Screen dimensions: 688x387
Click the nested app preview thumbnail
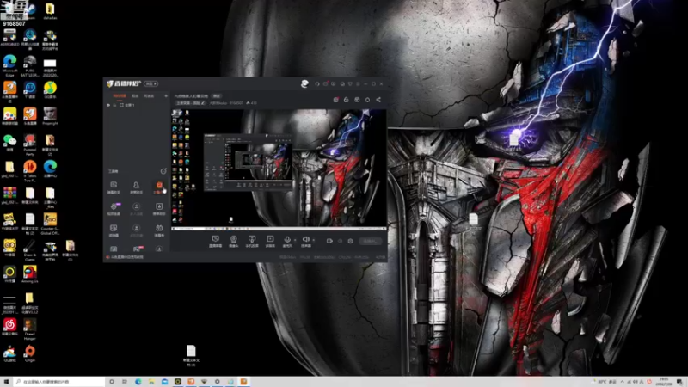248,162
